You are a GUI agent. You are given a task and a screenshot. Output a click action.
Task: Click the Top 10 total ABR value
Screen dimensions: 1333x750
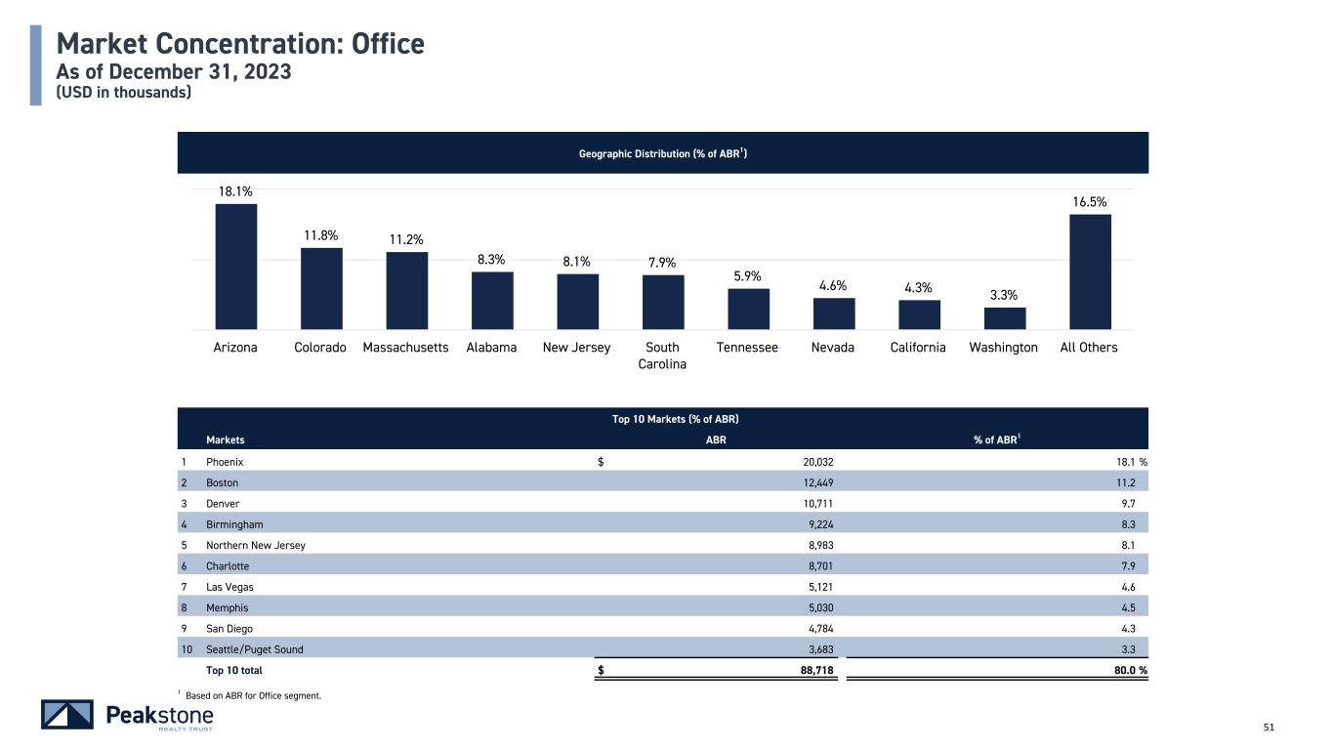pyautogui.click(x=815, y=670)
